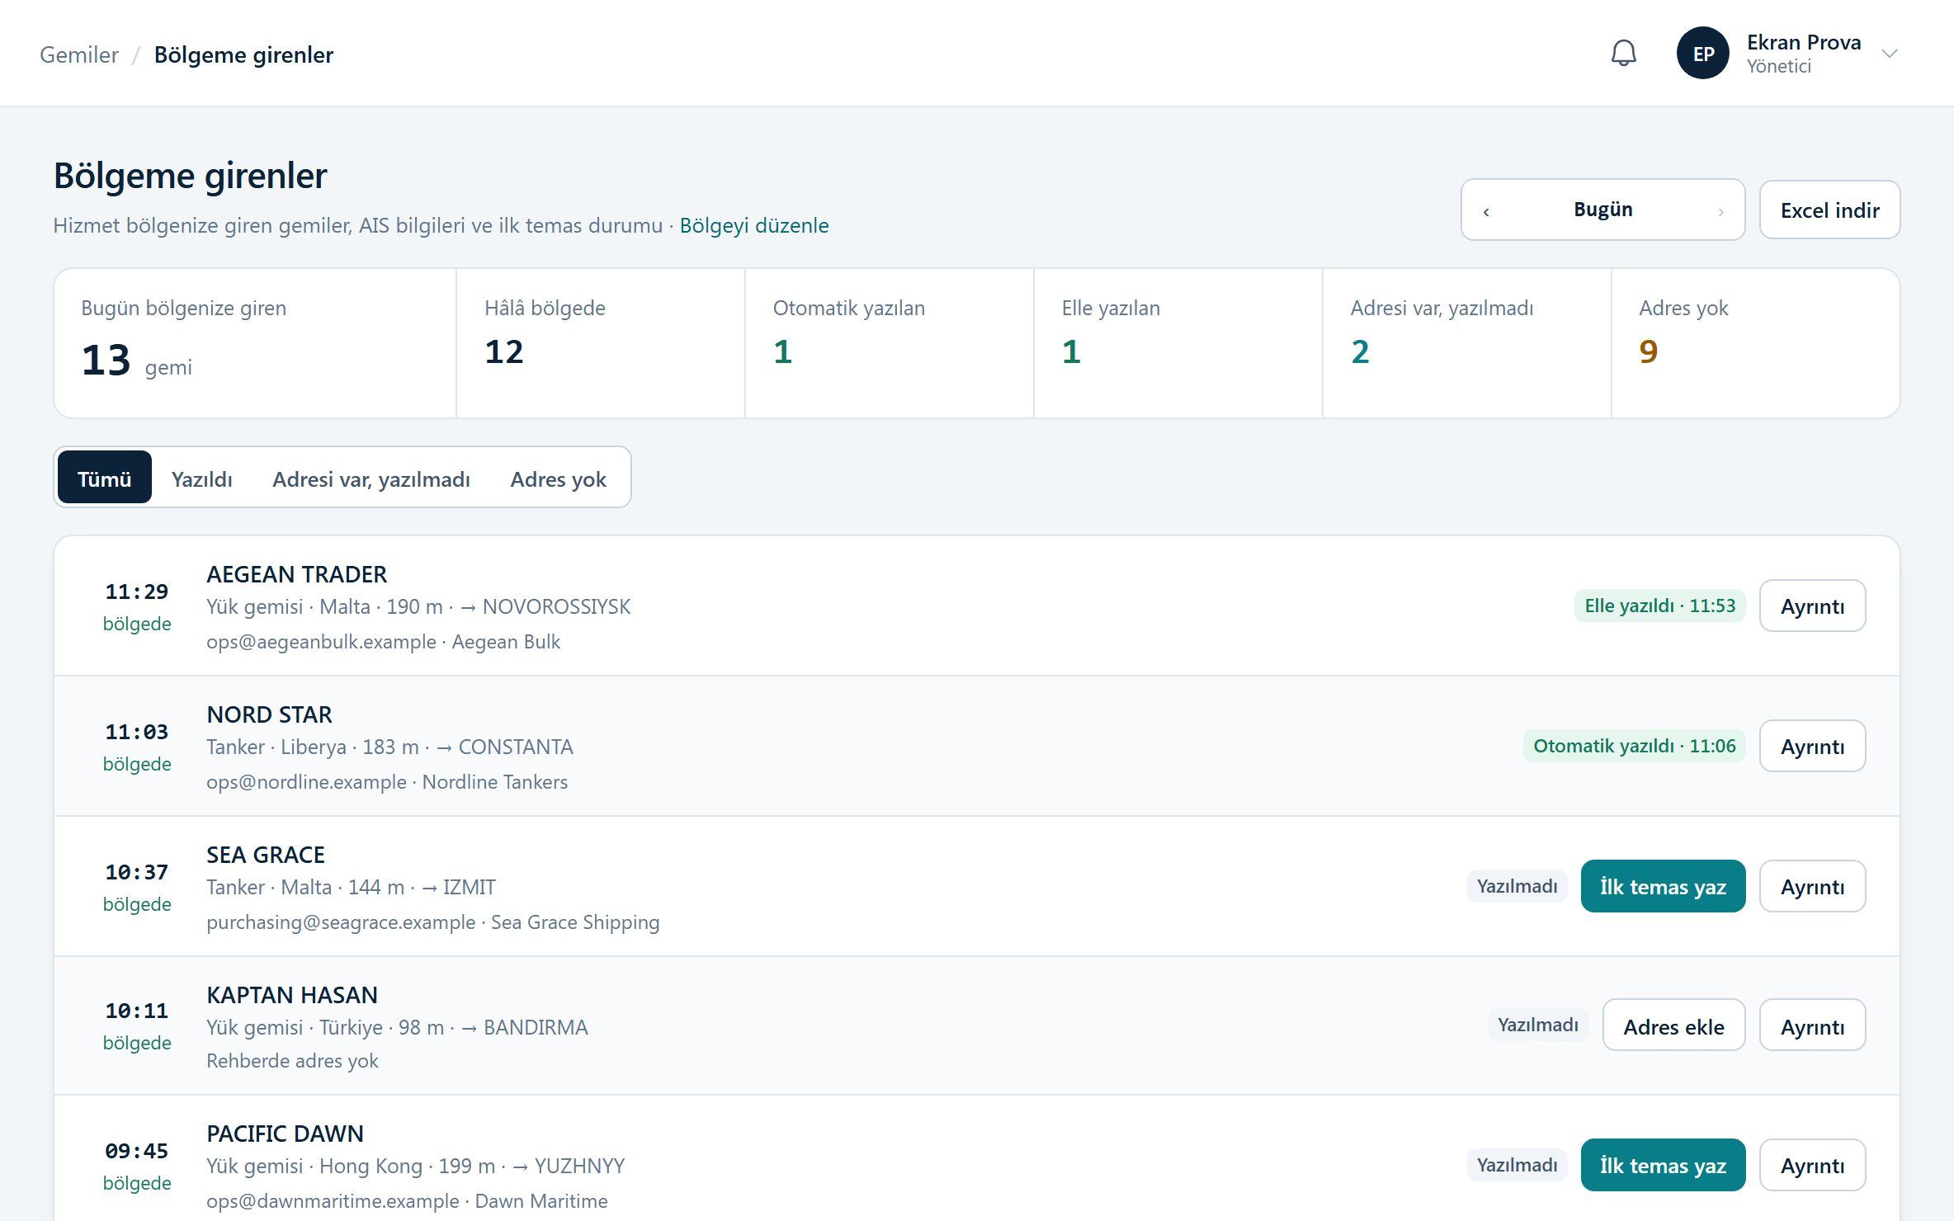Open Ayrıntı for NORD STAR
The image size is (1954, 1221).
point(1812,747)
